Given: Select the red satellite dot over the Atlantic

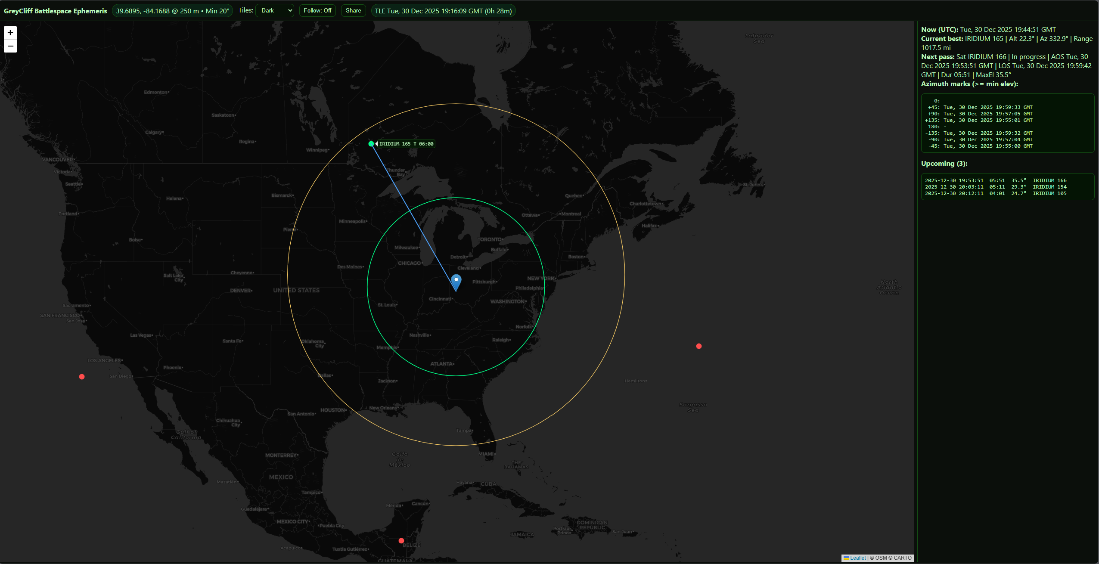Looking at the screenshot, I should (x=699, y=346).
